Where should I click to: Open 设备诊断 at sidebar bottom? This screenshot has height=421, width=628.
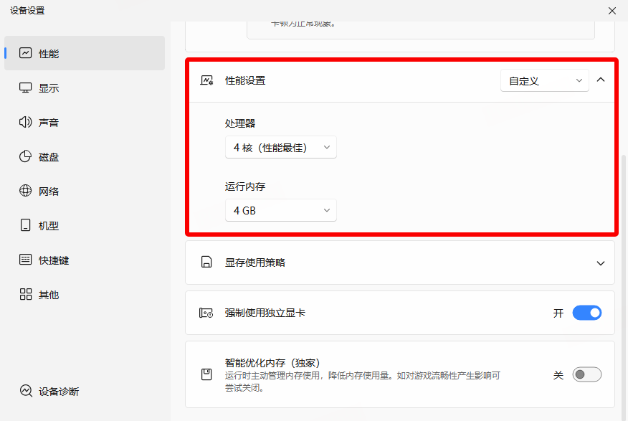pos(59,392)
